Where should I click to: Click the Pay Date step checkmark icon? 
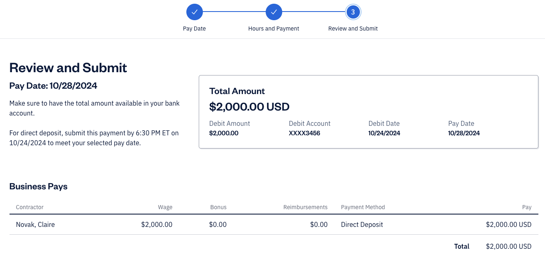[x=195, y=12]
